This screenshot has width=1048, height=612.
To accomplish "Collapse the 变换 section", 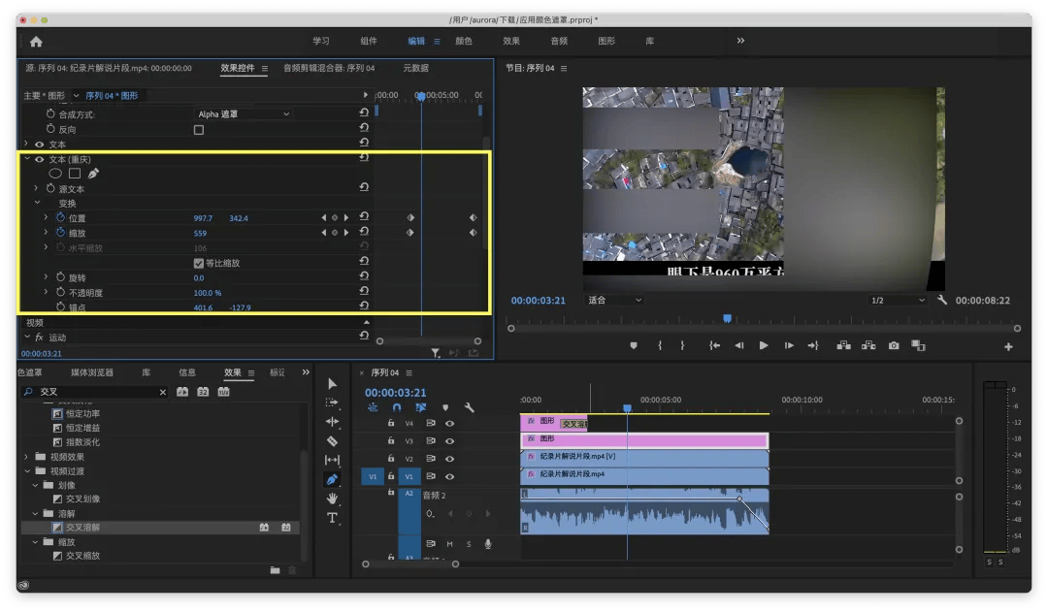I will tap(38, 203).
